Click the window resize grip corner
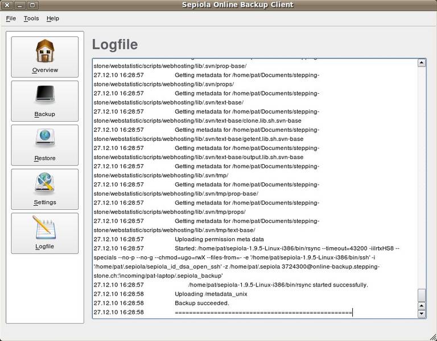 coord(433,337)
